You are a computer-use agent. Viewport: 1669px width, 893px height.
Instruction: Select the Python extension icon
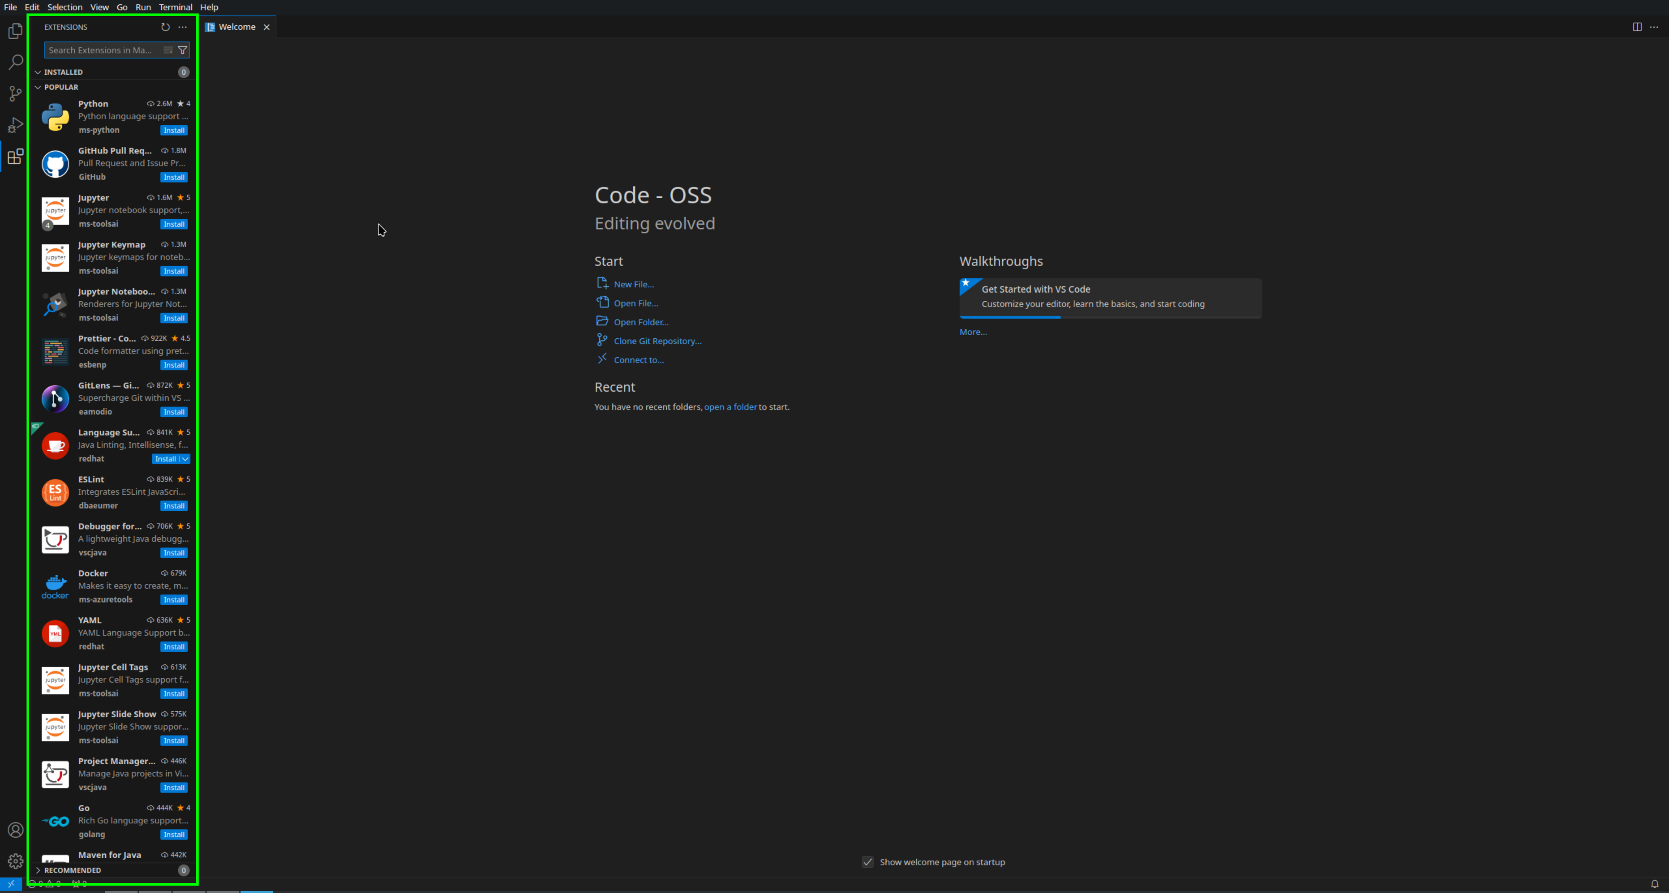(x=55, y=117)
